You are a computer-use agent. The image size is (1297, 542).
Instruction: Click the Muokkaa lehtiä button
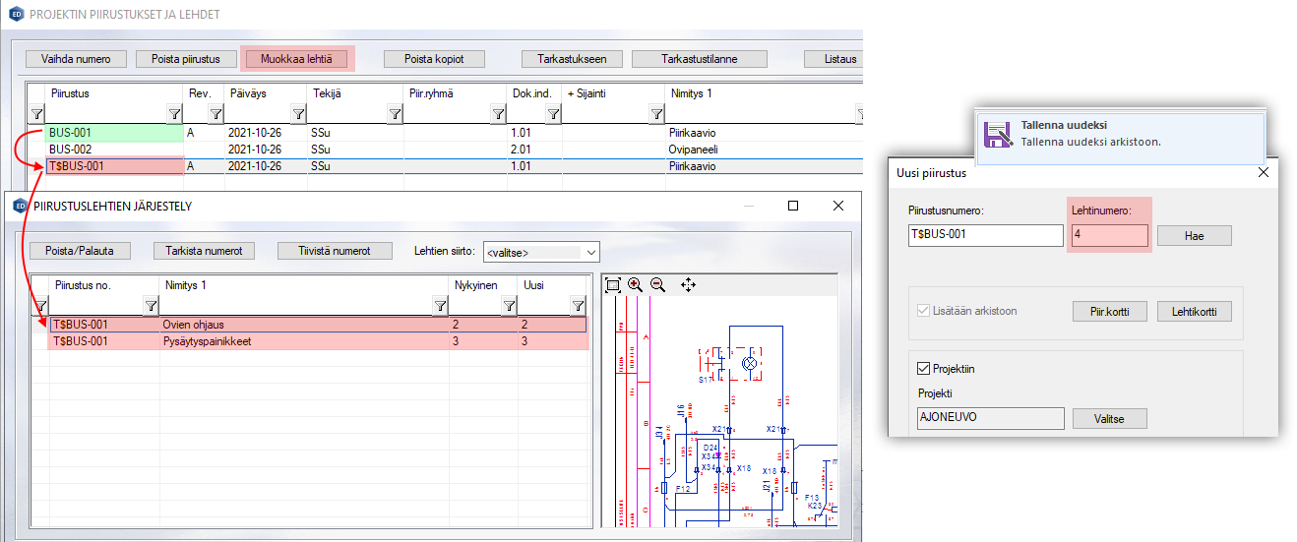tap(296, 59)
